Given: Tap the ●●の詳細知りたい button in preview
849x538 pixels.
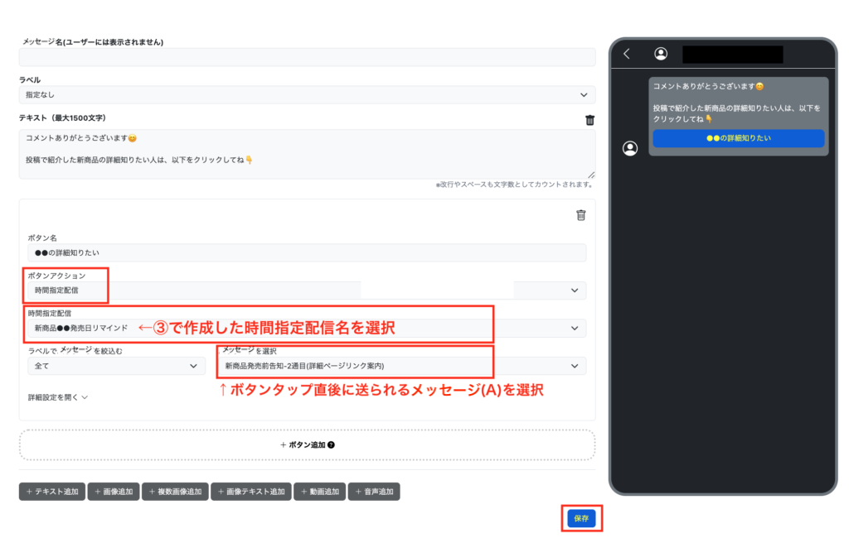Looking at the screenshot, I should point(738,138).
